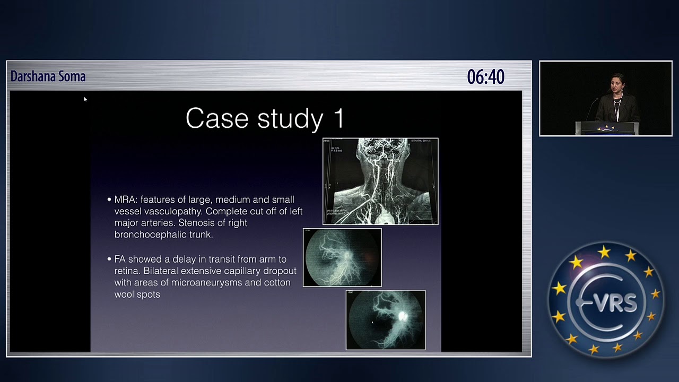Select the FA delay in transit bullet text

coord(202,276)
